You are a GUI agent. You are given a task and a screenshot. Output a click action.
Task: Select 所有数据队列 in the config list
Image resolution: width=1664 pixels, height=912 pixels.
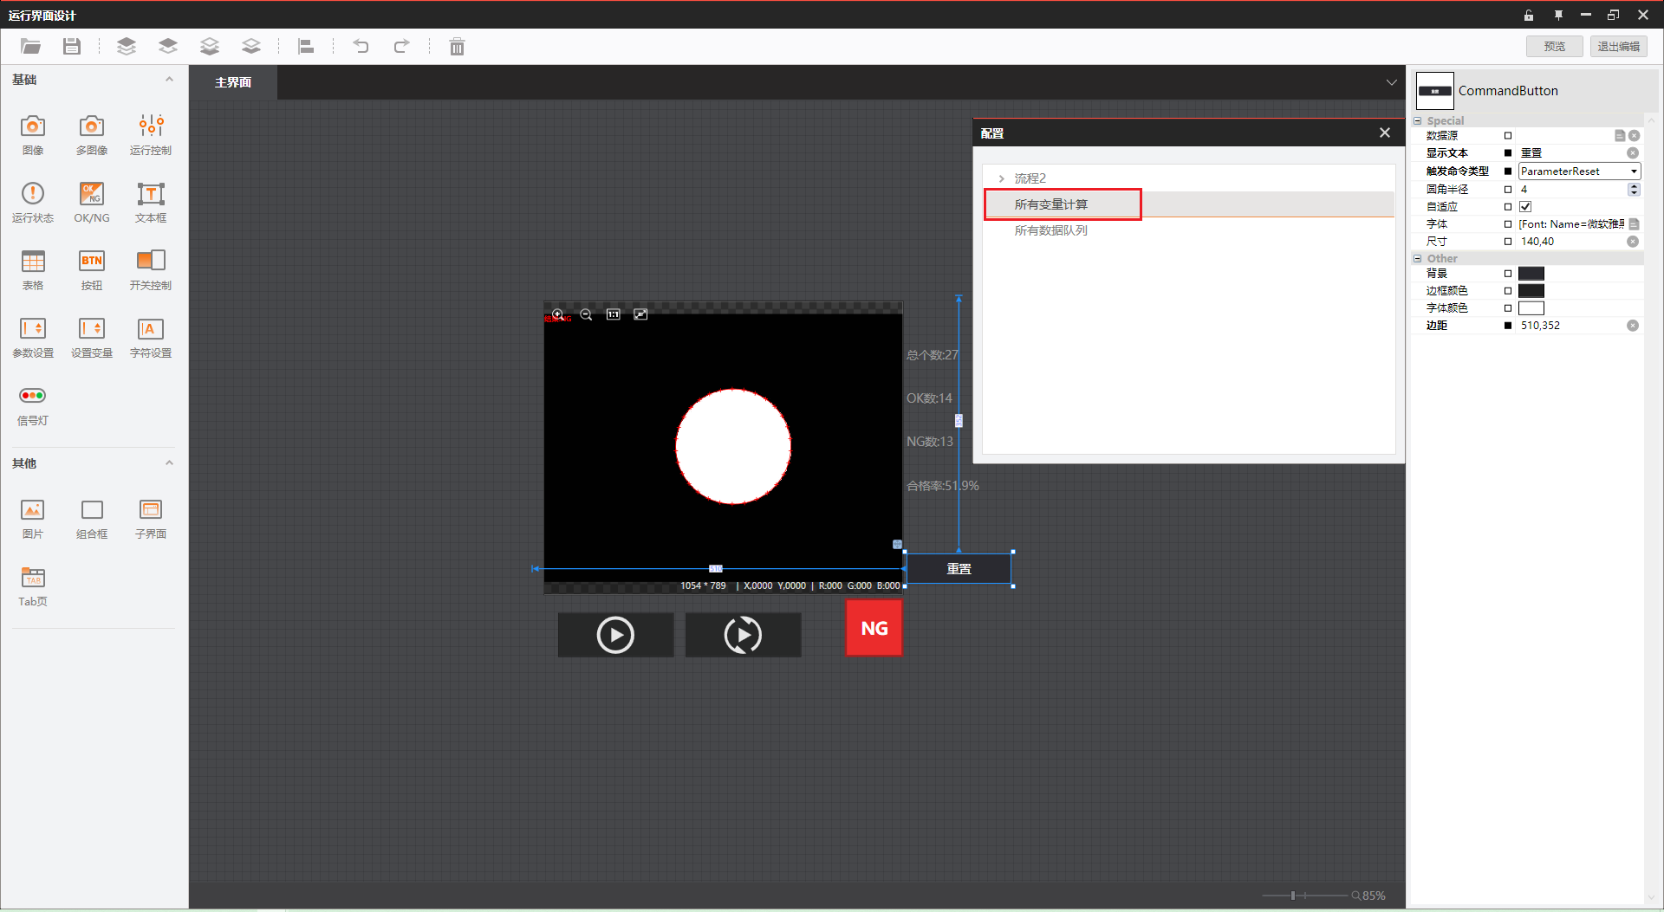click(1050, 230)
